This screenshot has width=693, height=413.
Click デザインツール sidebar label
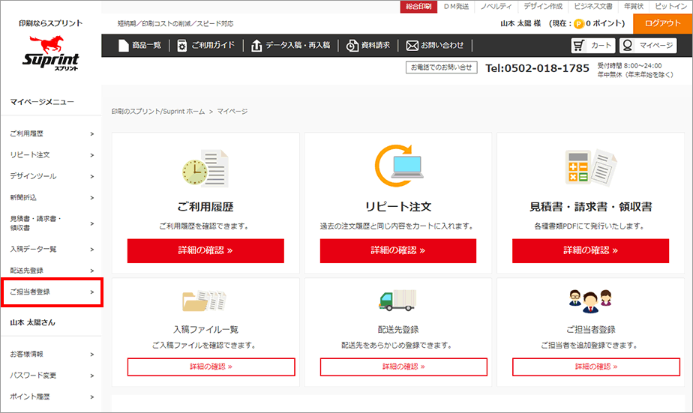33,176
